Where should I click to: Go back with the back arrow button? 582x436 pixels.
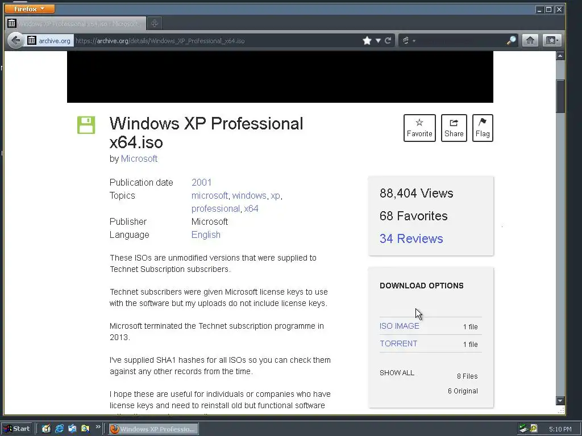pyautogui.click(x=15, y=40)
